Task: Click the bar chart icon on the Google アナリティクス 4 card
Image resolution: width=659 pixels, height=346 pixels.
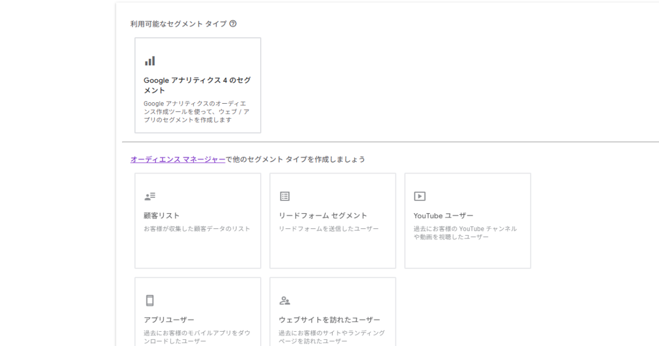Action: [150, 61]
